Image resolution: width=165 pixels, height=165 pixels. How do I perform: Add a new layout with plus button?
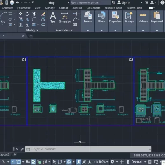[x=15, y=154]
